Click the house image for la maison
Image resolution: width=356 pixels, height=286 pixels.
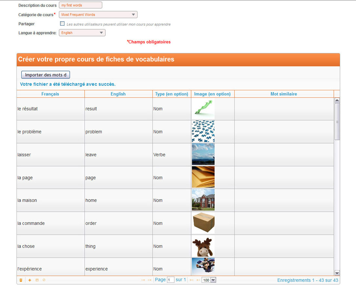[203, 200]
